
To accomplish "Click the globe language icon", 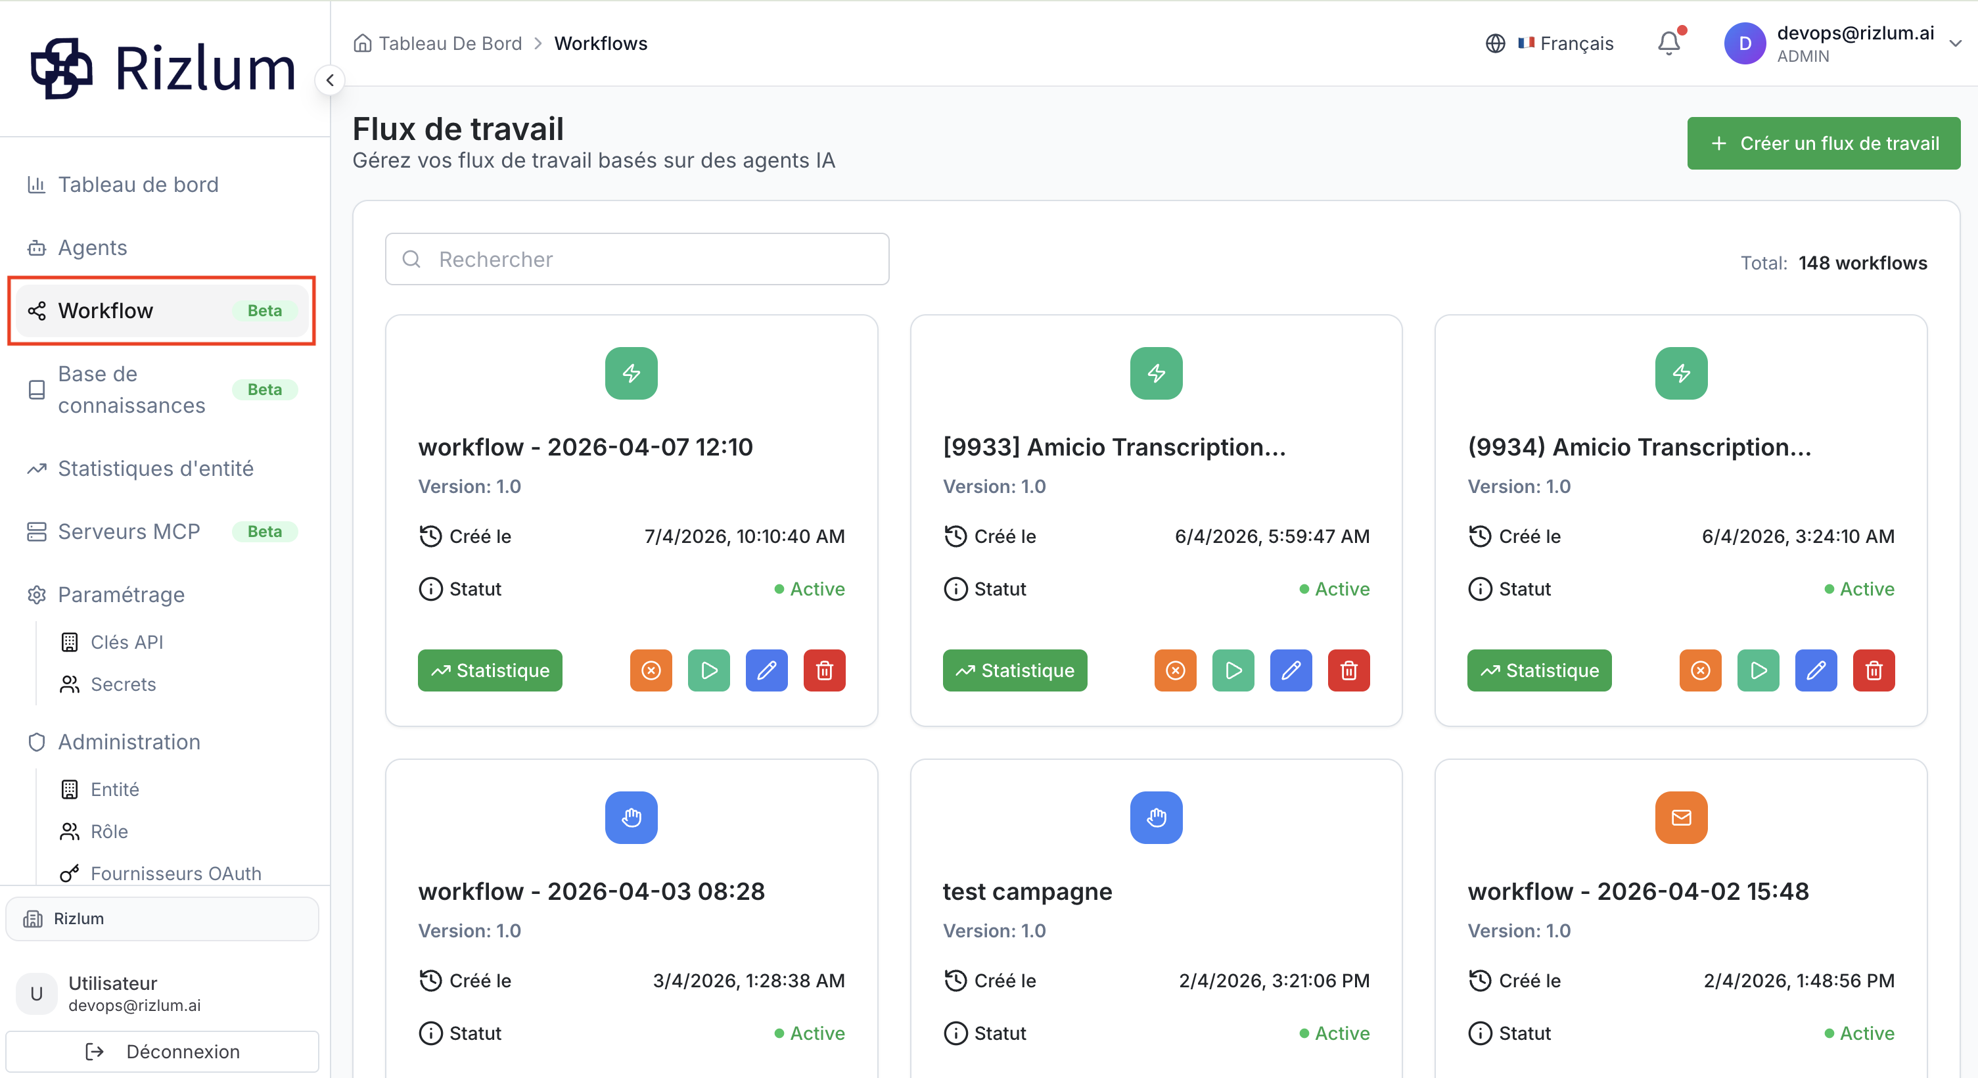I will pos(1495,43).
